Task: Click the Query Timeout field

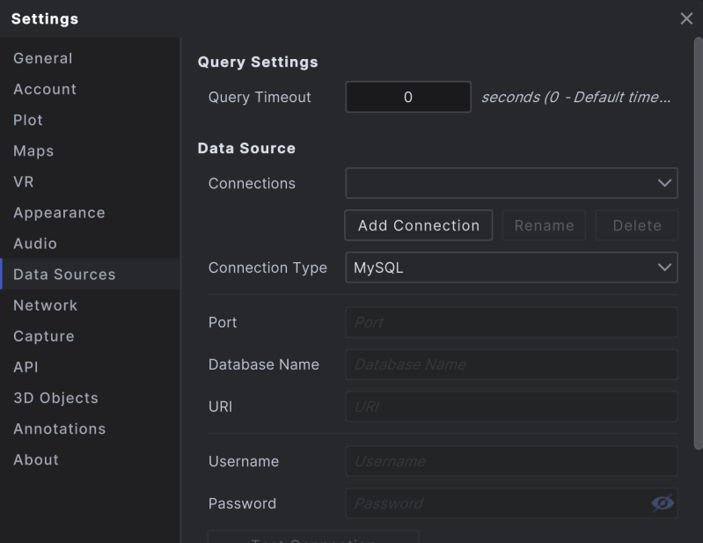Action: click(x=408, y=97)
